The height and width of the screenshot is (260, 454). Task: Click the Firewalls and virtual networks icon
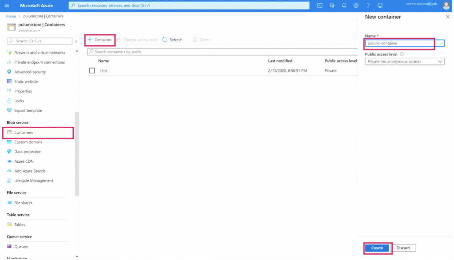coord(9,53)
